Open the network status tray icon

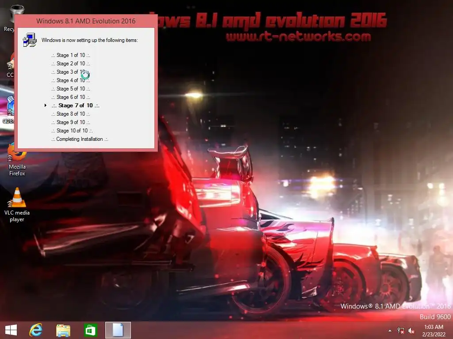pyautogui.click(x=400, y=331)
